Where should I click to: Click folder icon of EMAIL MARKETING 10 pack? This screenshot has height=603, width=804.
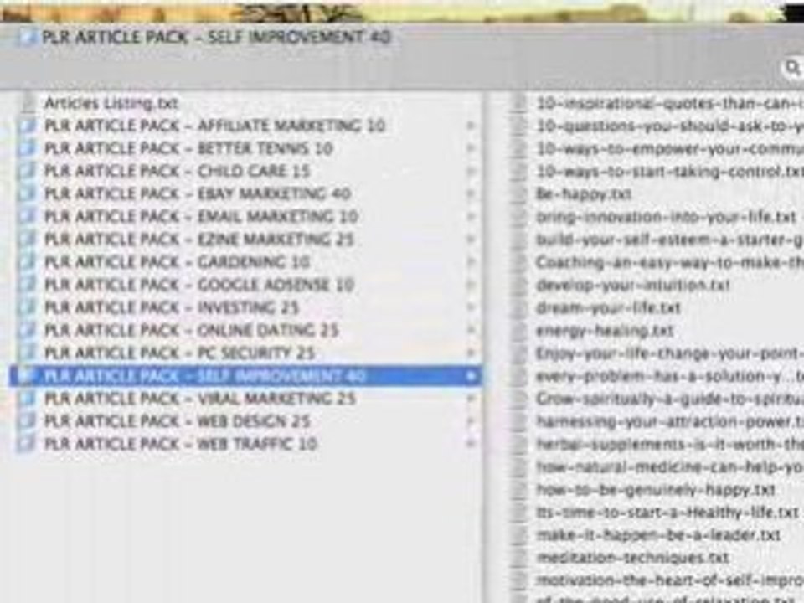pos(27,216)
